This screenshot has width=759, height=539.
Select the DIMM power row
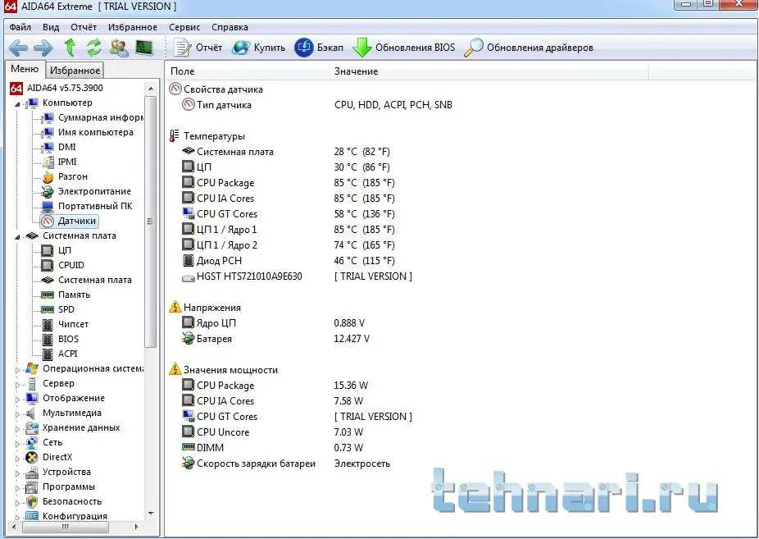pos(272,447)
